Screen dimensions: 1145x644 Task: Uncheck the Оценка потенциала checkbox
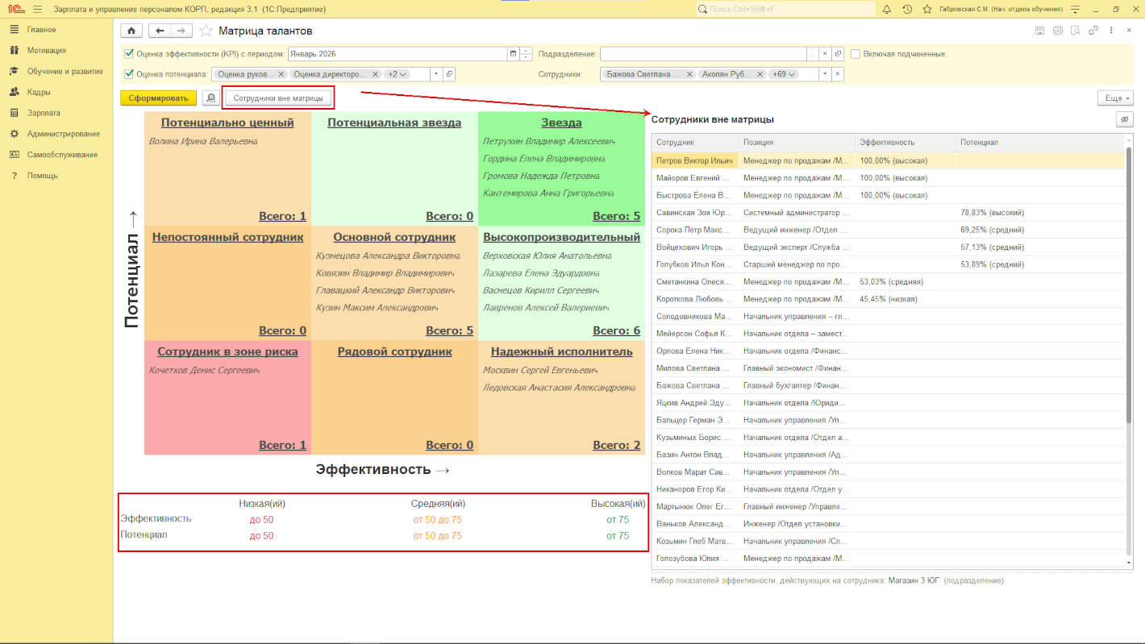click(129, 74)
